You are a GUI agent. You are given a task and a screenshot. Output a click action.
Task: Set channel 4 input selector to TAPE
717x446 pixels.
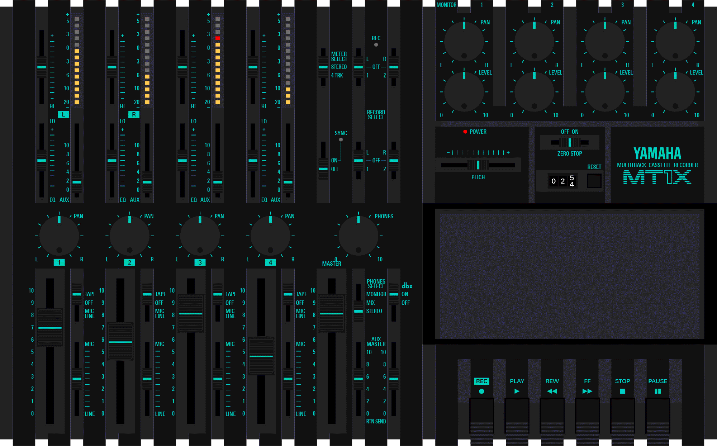(288, 294)
